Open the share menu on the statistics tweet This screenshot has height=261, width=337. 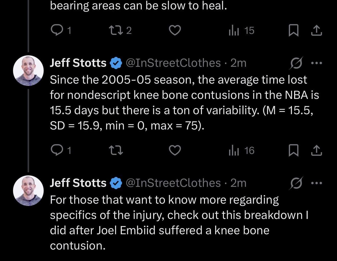pos(317,150)
